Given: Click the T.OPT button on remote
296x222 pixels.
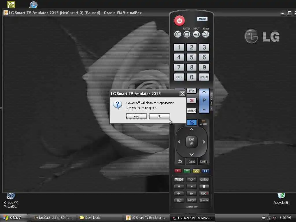Looking at the screenshot, I should pyautogui.click(x=191, y=180).
